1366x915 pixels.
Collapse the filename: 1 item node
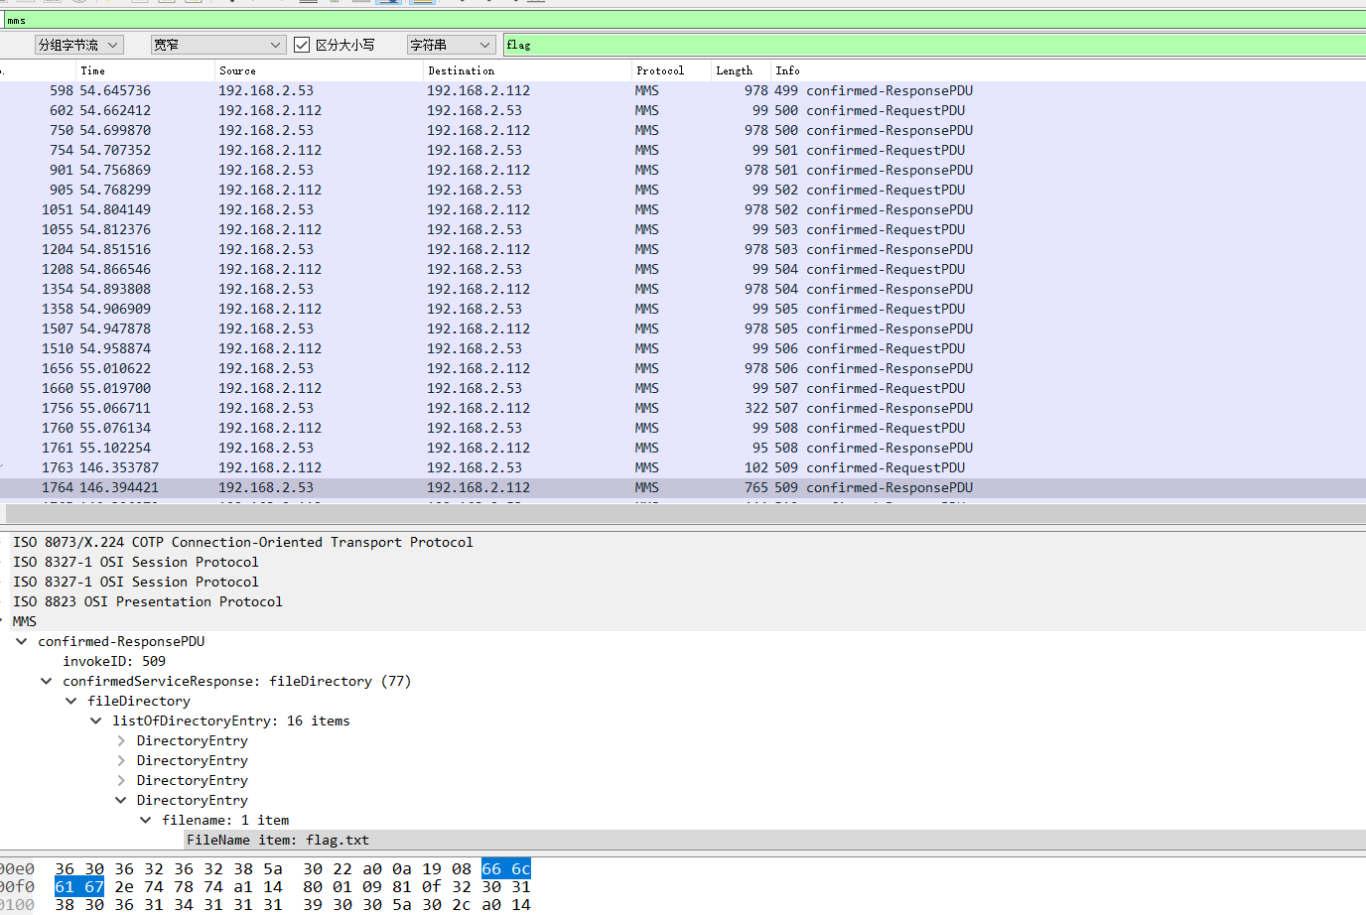point(145,820)
